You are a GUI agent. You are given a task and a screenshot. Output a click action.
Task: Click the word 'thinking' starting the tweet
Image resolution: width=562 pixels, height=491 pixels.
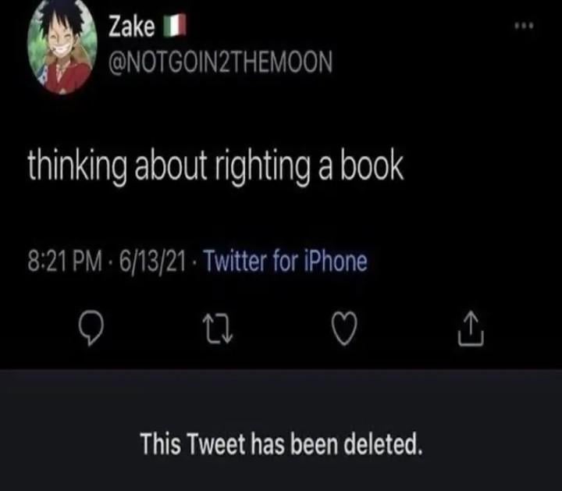point(77,167)
